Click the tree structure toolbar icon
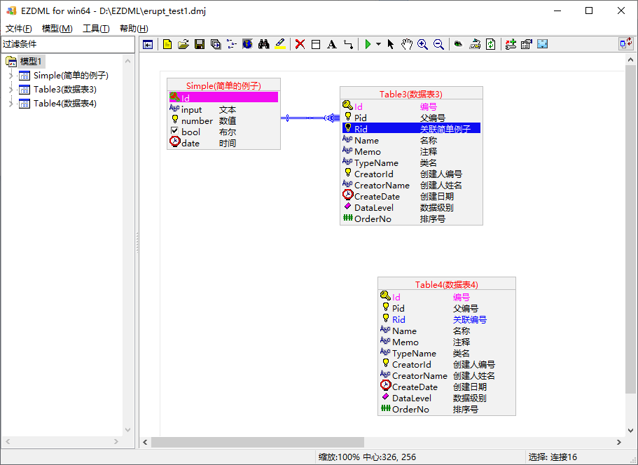Image resolution: width=638 pixels, height=465 pixels. point(232,44)
